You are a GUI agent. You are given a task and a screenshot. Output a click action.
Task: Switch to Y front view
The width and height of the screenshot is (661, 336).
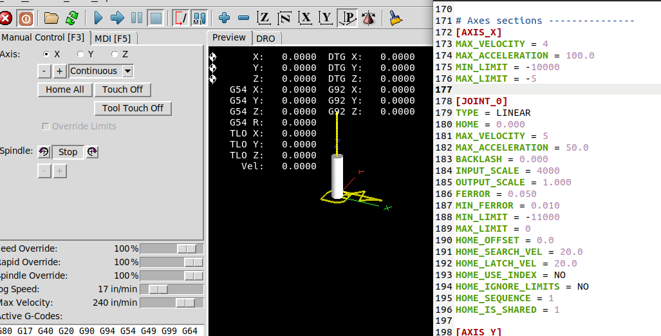tap(326, 18)
